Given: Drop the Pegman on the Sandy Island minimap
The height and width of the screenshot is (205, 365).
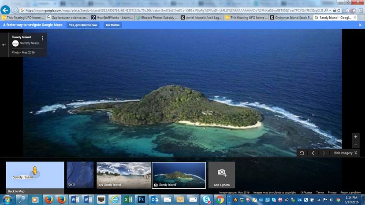Looking at the screenshot, I should coord(35,171).
